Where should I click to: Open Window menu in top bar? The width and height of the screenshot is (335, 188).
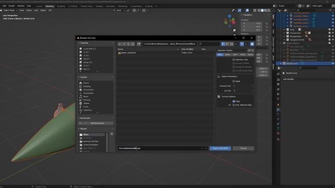point(21,6)
